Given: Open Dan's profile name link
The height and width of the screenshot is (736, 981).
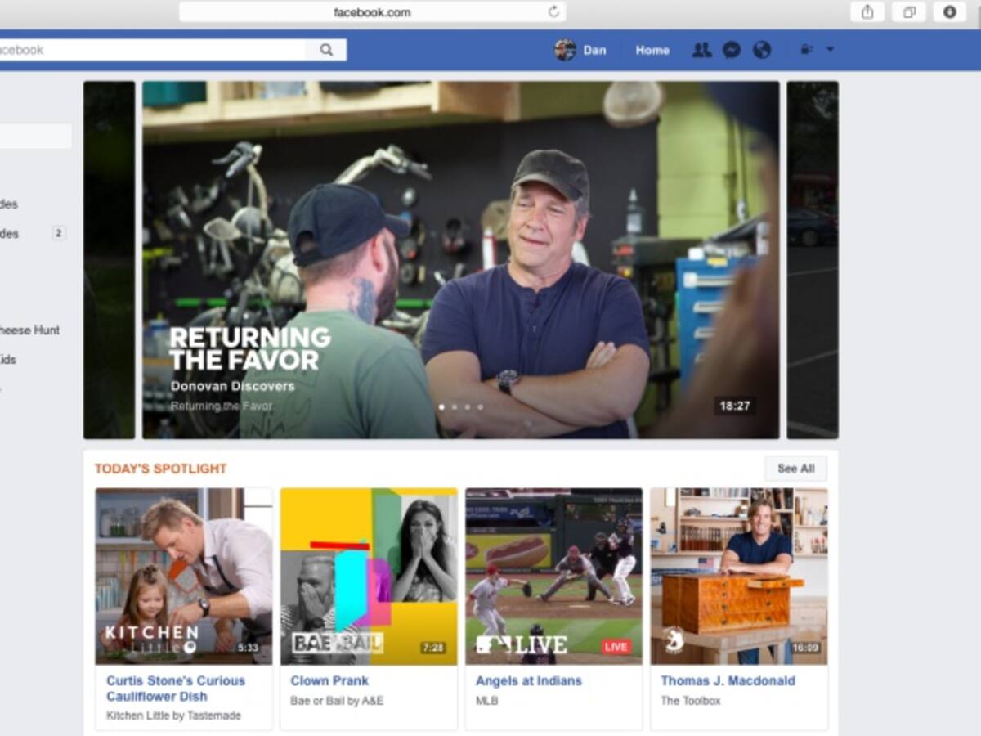Looking at the screenshot, I should [x=594, y=50].
